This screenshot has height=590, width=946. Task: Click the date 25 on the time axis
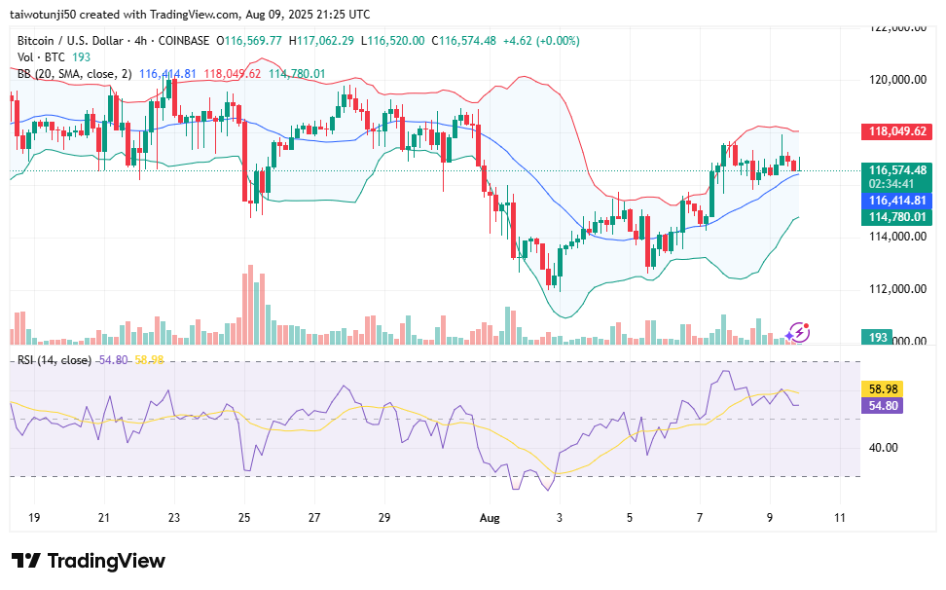244,518
